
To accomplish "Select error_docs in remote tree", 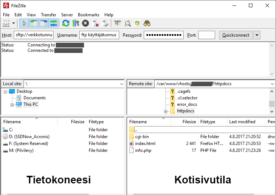I will (187, 104).
